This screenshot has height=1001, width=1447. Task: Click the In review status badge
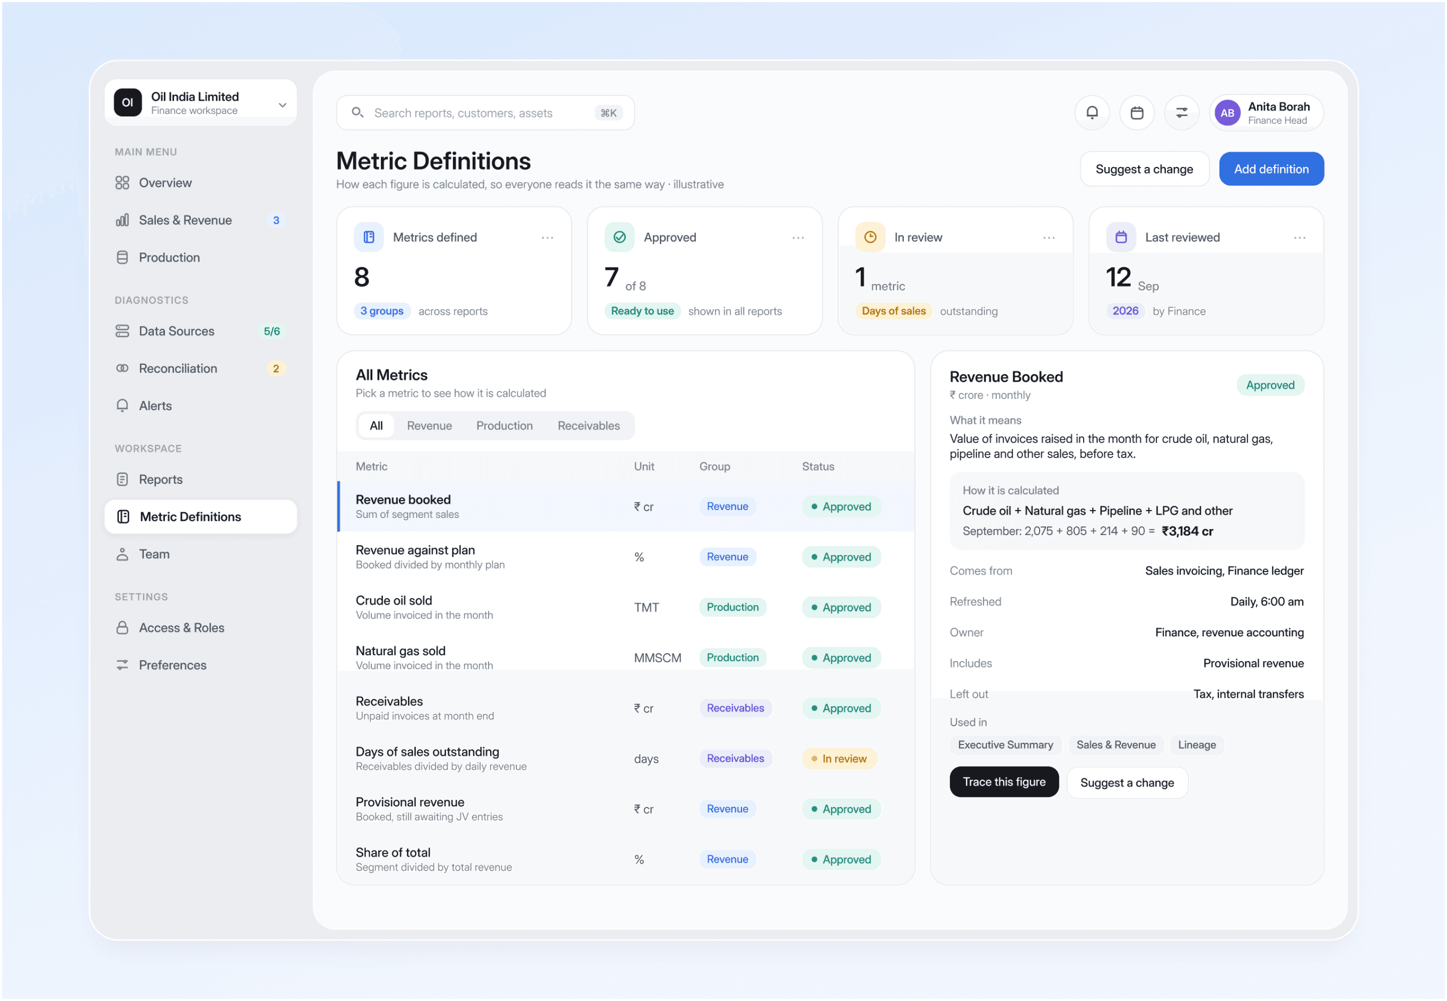coord(839,759)
